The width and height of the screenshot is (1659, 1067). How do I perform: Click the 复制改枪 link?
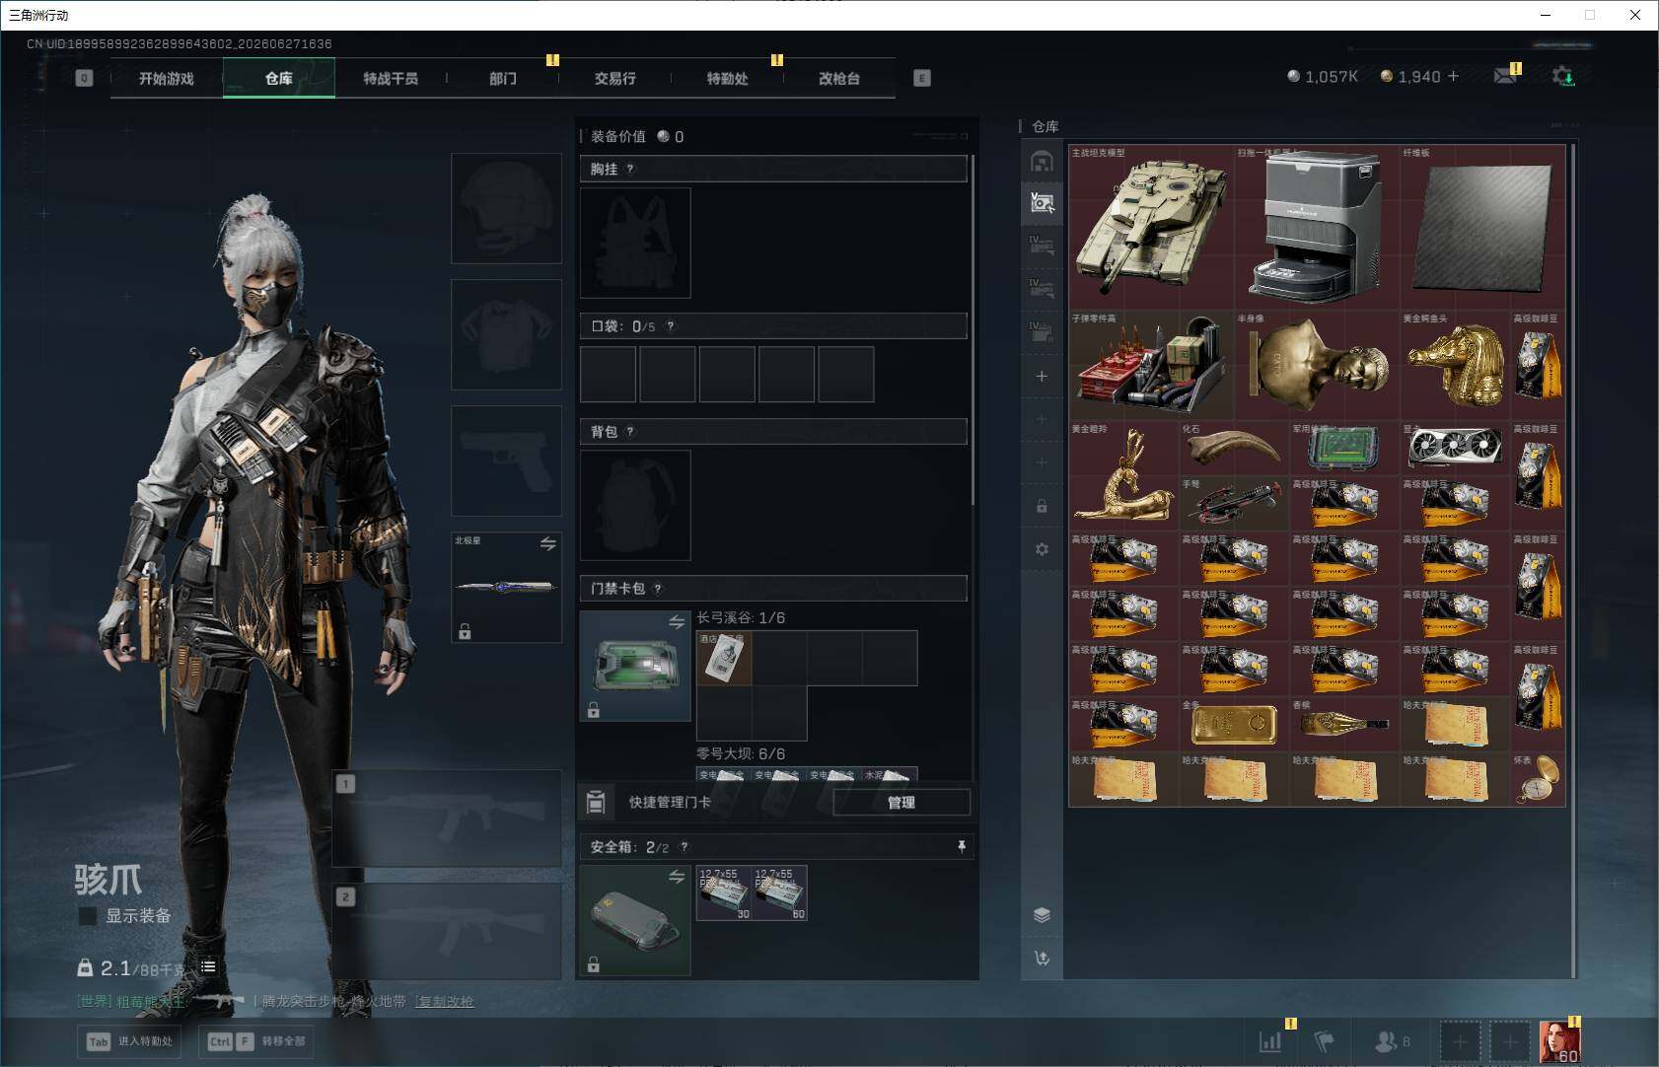coord(446,1001)
